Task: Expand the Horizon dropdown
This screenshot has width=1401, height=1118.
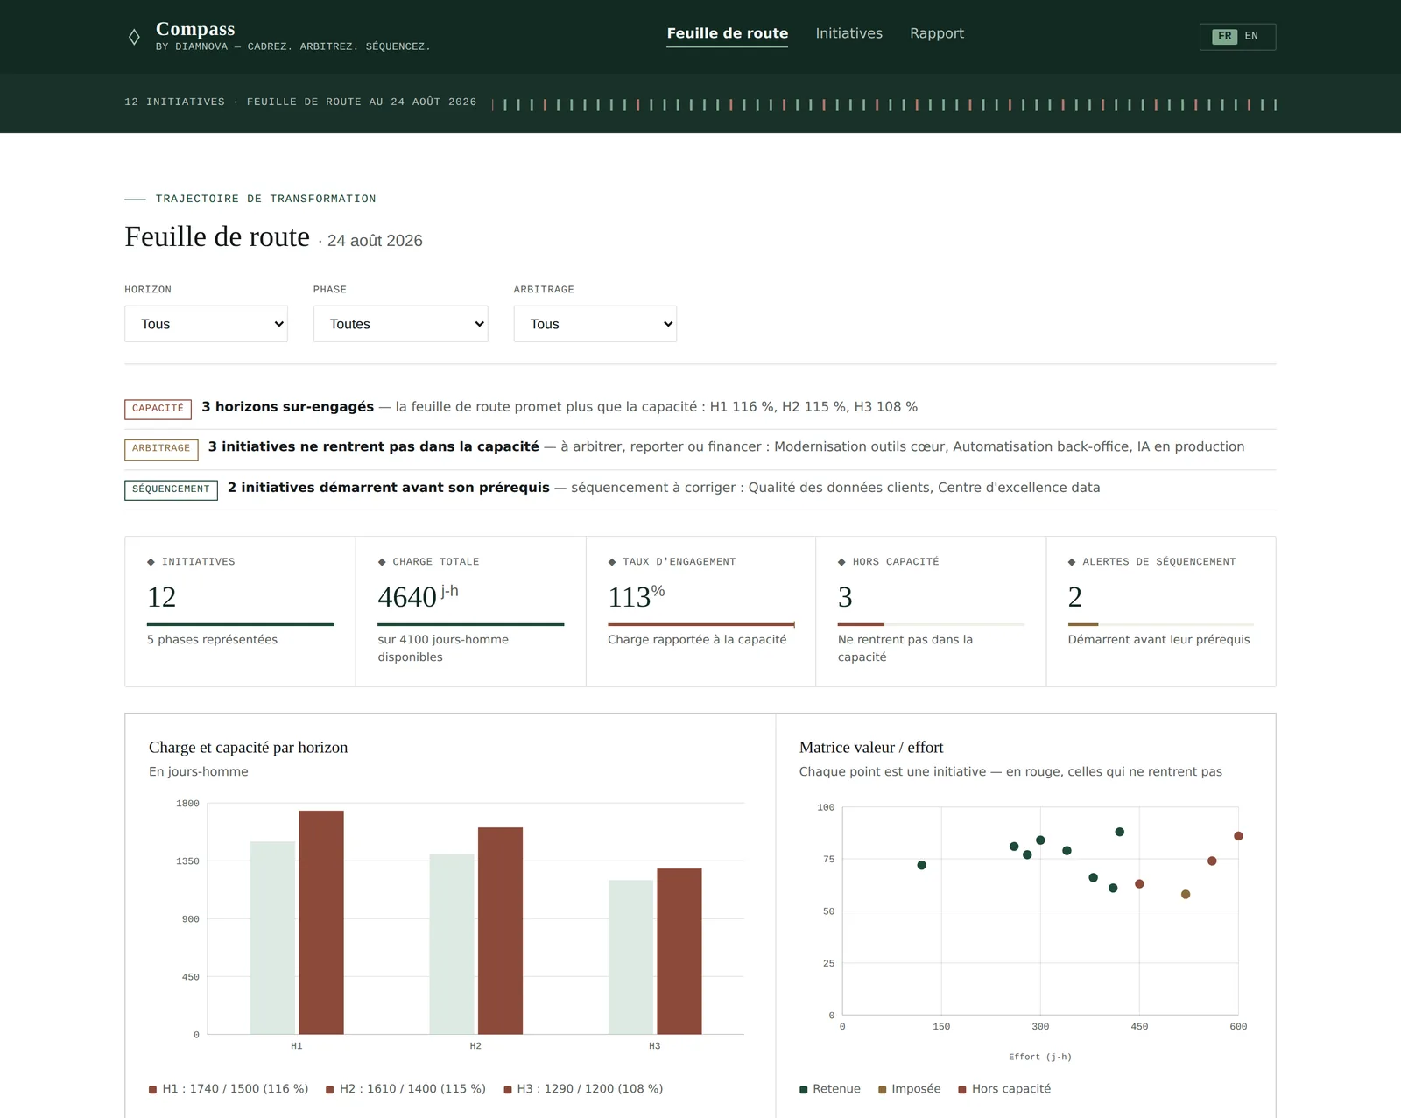Action: point(206,324)
